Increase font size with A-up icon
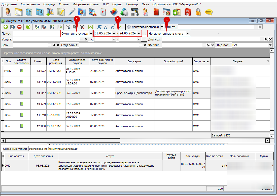This screenshot has height=196, width=277. tap(99, 27)
